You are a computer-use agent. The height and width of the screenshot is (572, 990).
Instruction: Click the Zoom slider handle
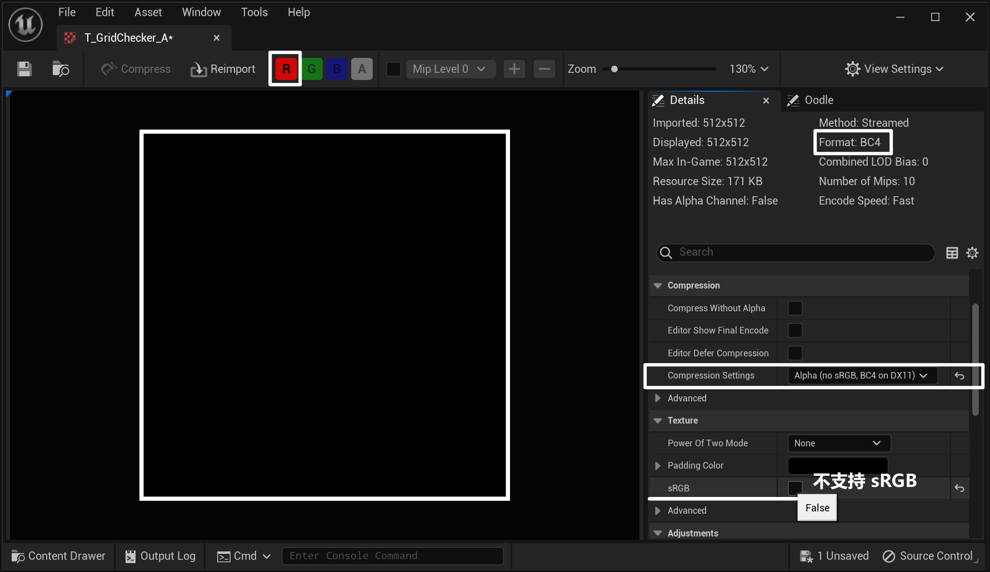click(x=614, y=69)
